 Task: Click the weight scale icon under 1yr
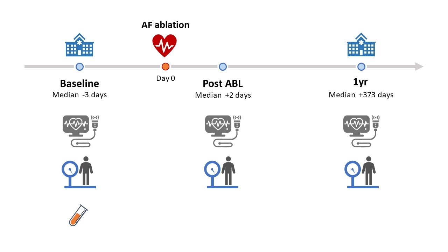click(362, 173)
